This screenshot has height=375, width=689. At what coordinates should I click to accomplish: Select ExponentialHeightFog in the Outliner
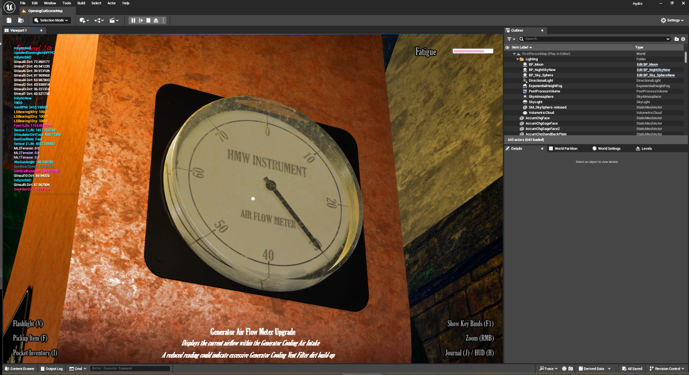coord(545,86)
